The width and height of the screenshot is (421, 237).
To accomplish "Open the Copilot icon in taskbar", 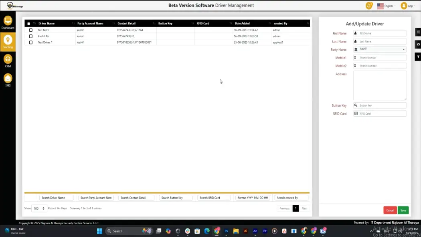I will click(168, 231).
